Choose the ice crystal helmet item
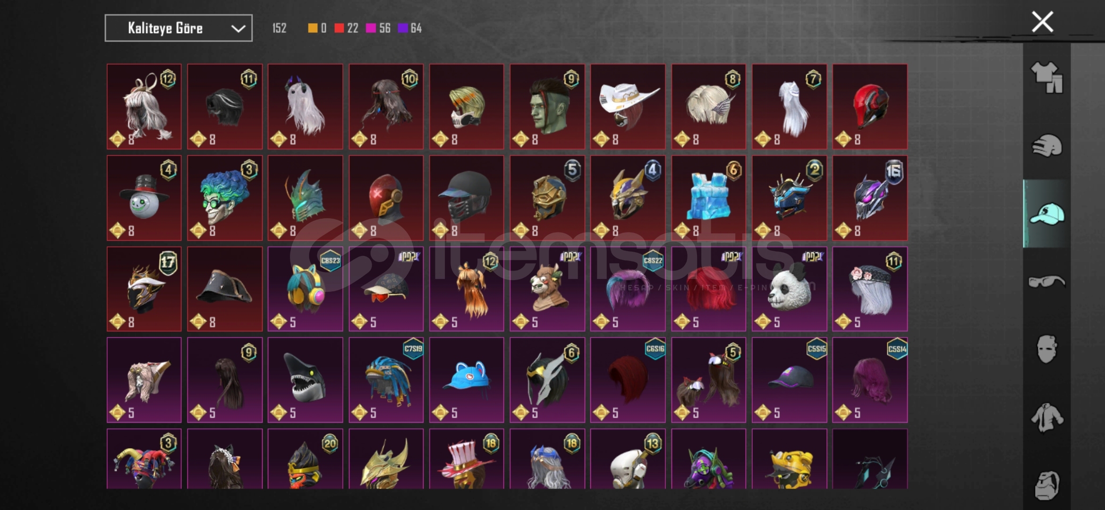This screenshot has height=510, width=1105. click(709, 198)
